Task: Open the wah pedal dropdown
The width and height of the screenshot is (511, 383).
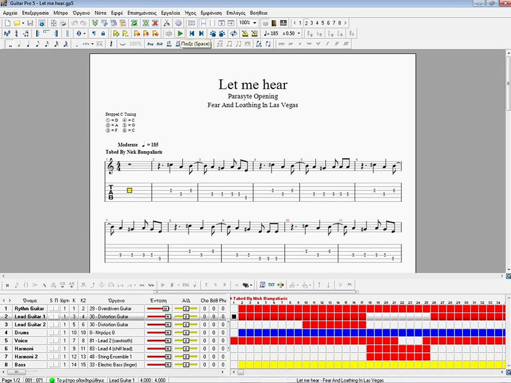Action: [251, 285]
